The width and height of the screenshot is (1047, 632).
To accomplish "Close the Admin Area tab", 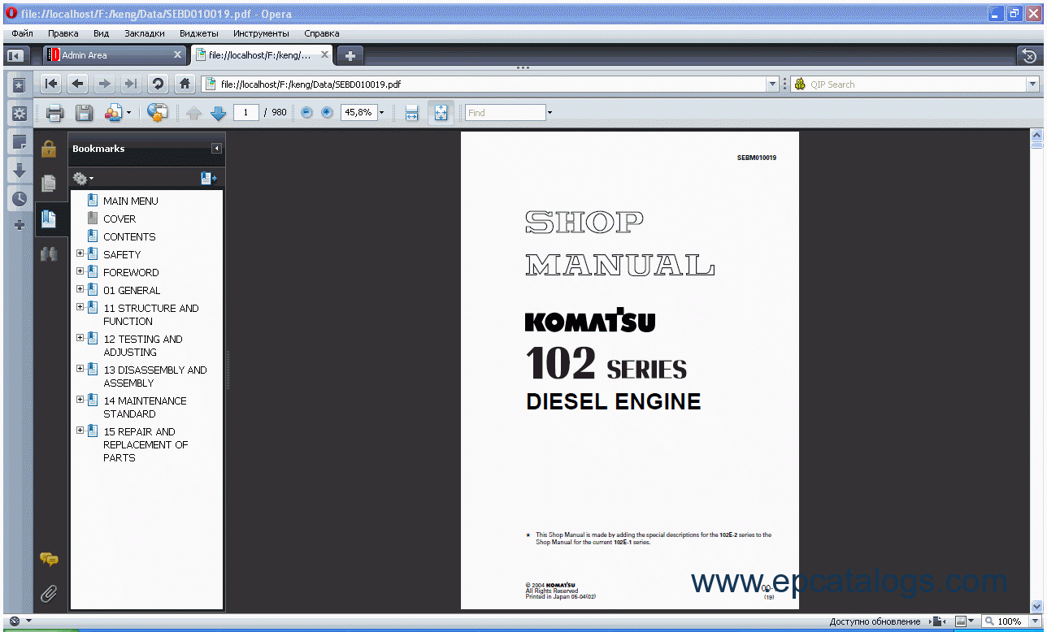I will [x=178, y=54].
